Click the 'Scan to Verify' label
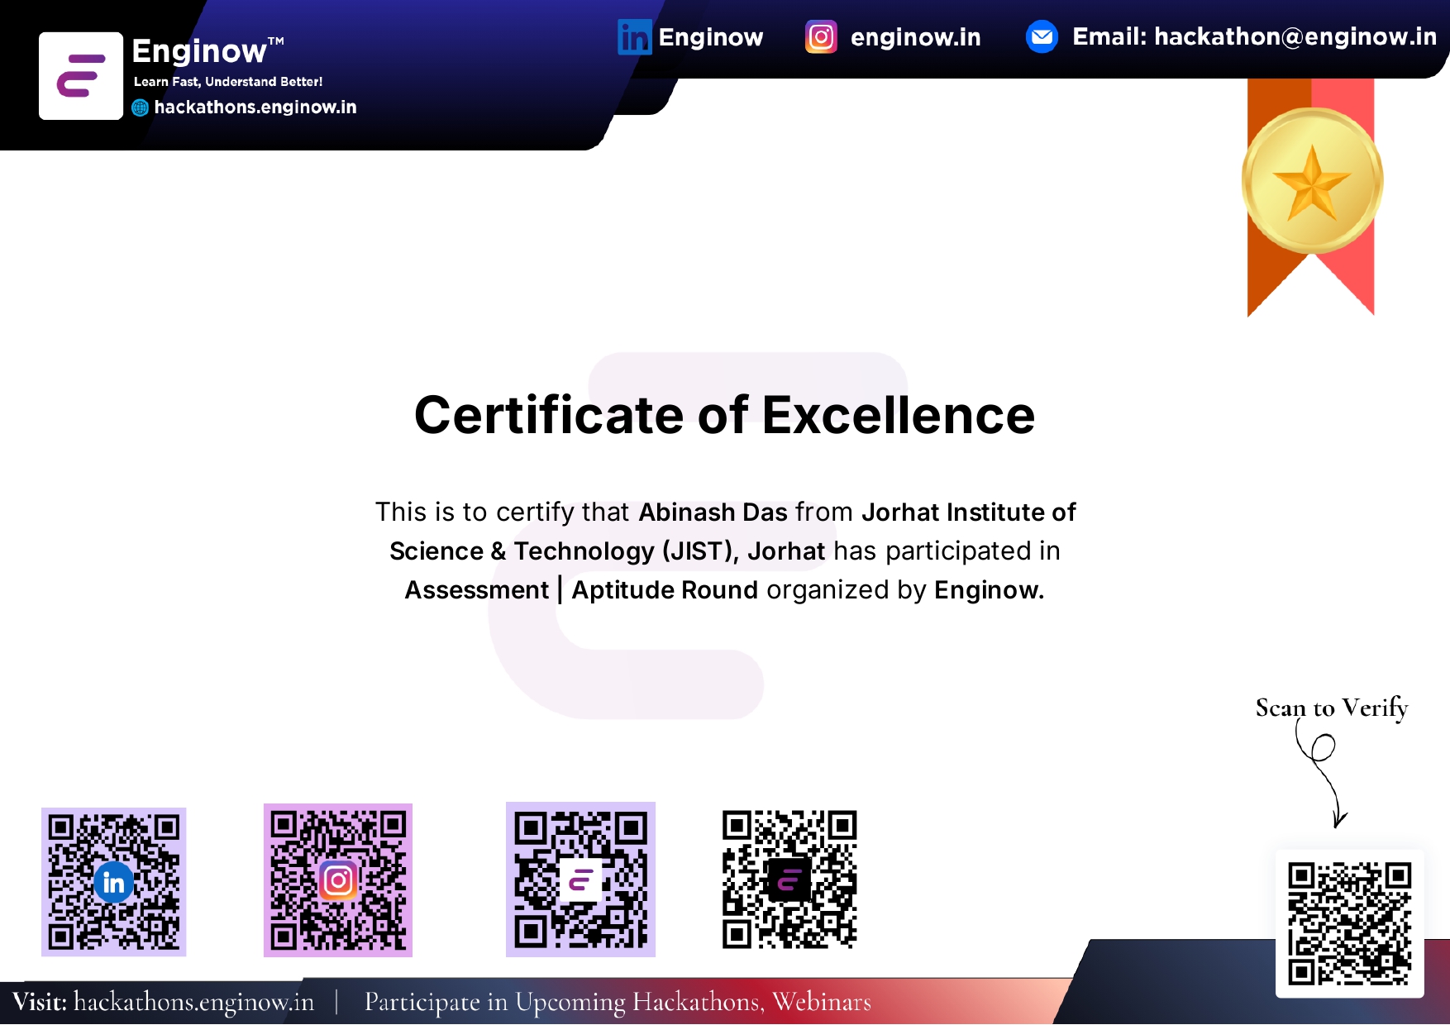The image size is (1450, 1025). (x=1332, y=708)
